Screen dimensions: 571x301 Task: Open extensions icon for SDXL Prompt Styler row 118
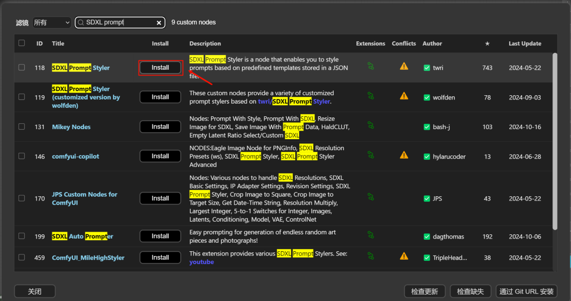[370, 66]
